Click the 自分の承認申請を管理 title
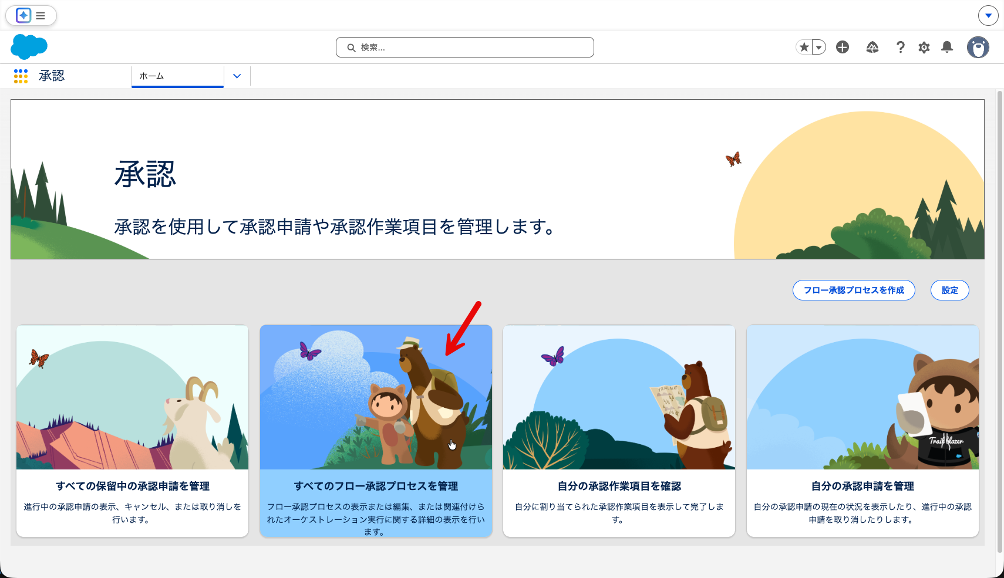The image size is (1004, 578). (863, 486)
